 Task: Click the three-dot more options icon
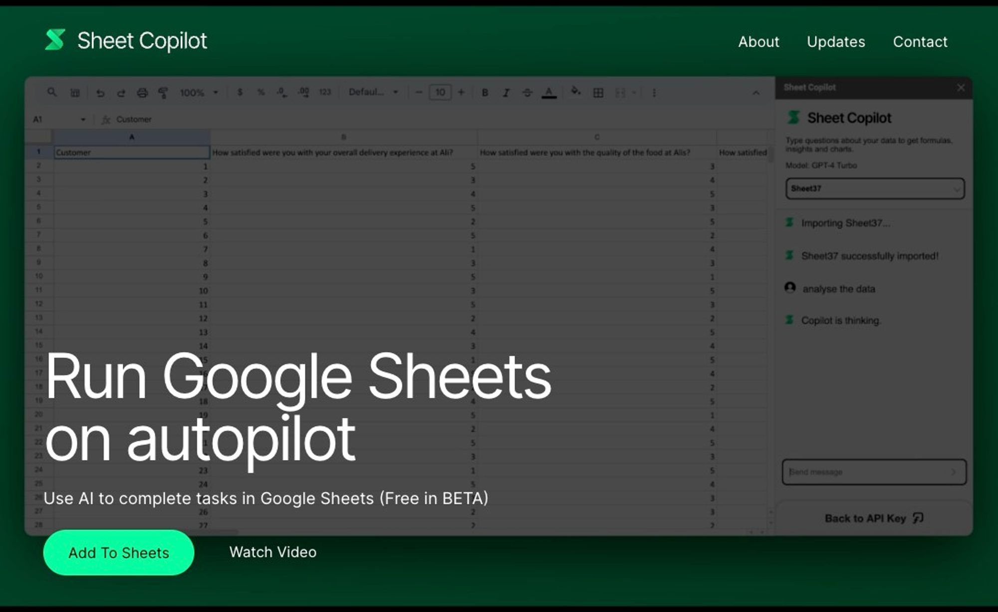pyautogui.click(x=654, y=93)
